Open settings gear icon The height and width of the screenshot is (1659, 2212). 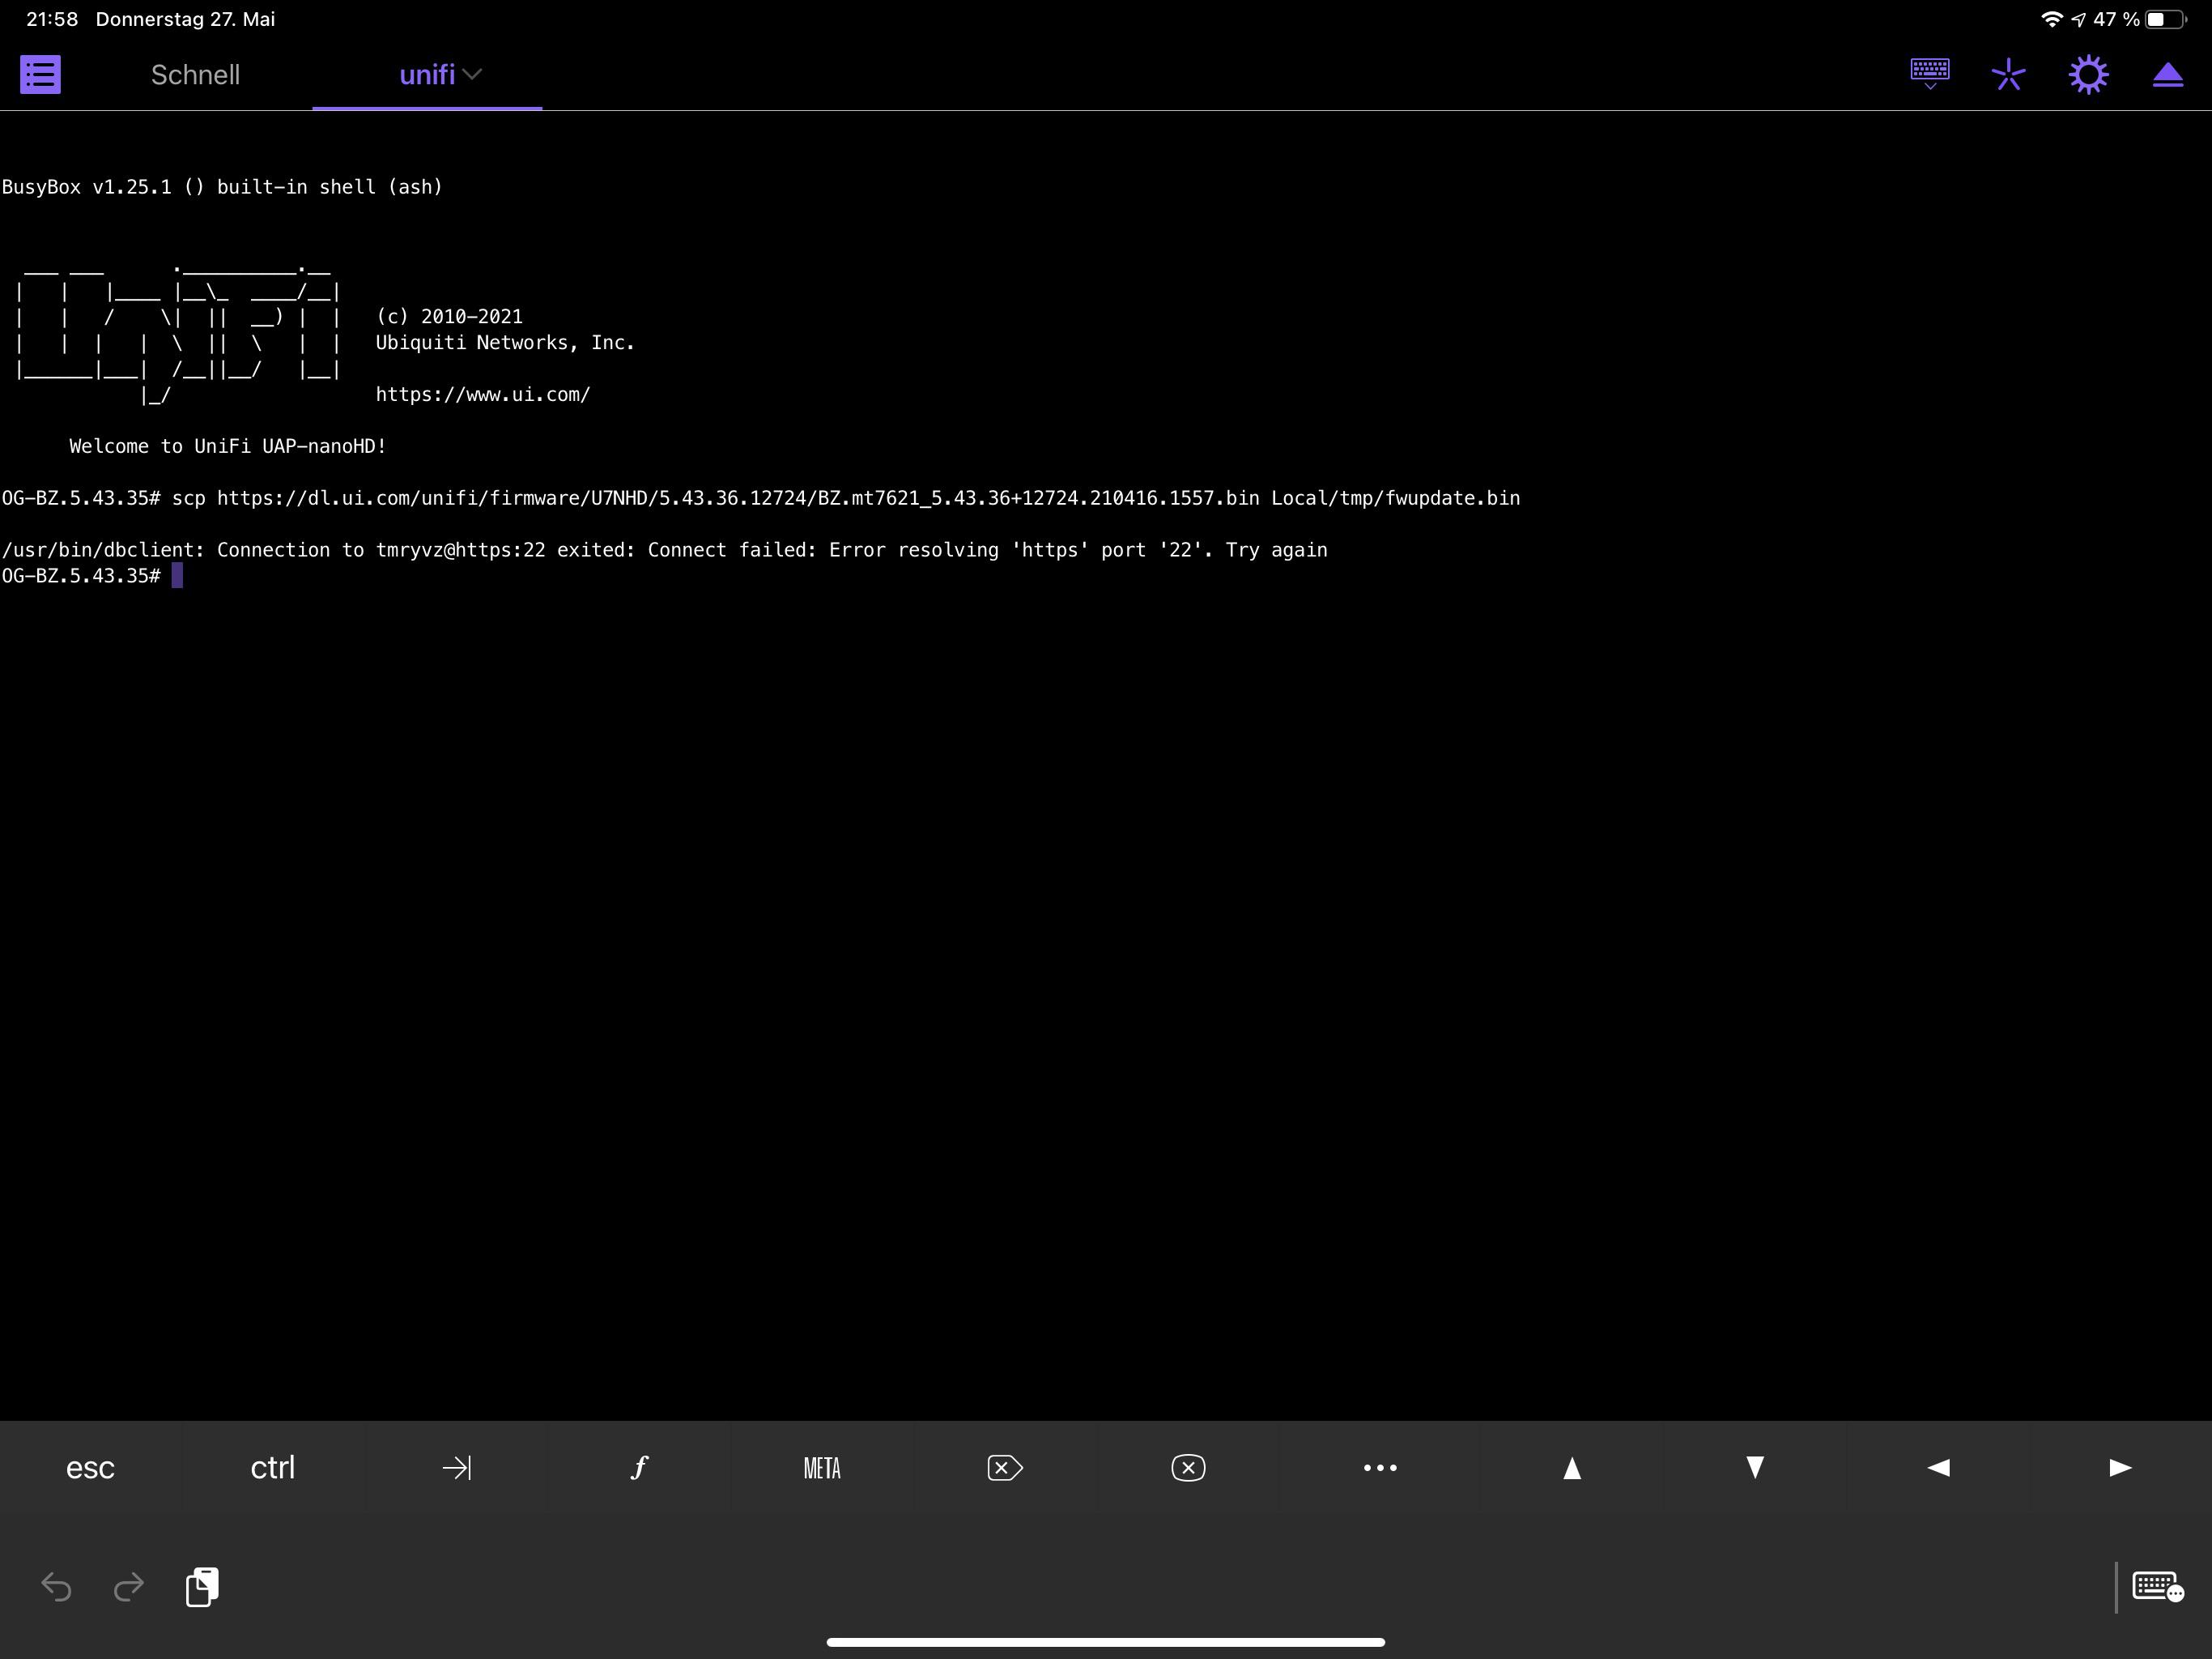click(x=2089, y=75)
